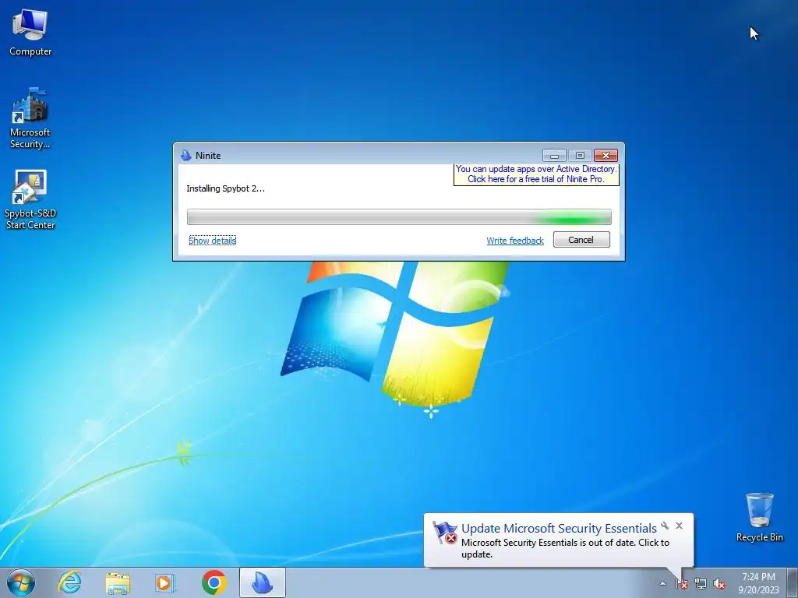Launch Windows Media Player from taskbar
The height and width of the screenshot is (598, 798).
165,582
